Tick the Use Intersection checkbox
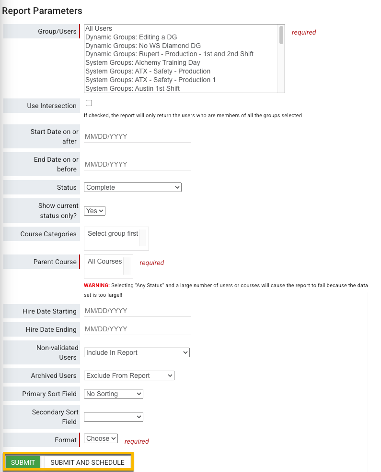The width and height of the screenshot is (381, 472). click(x=89, y=103)
